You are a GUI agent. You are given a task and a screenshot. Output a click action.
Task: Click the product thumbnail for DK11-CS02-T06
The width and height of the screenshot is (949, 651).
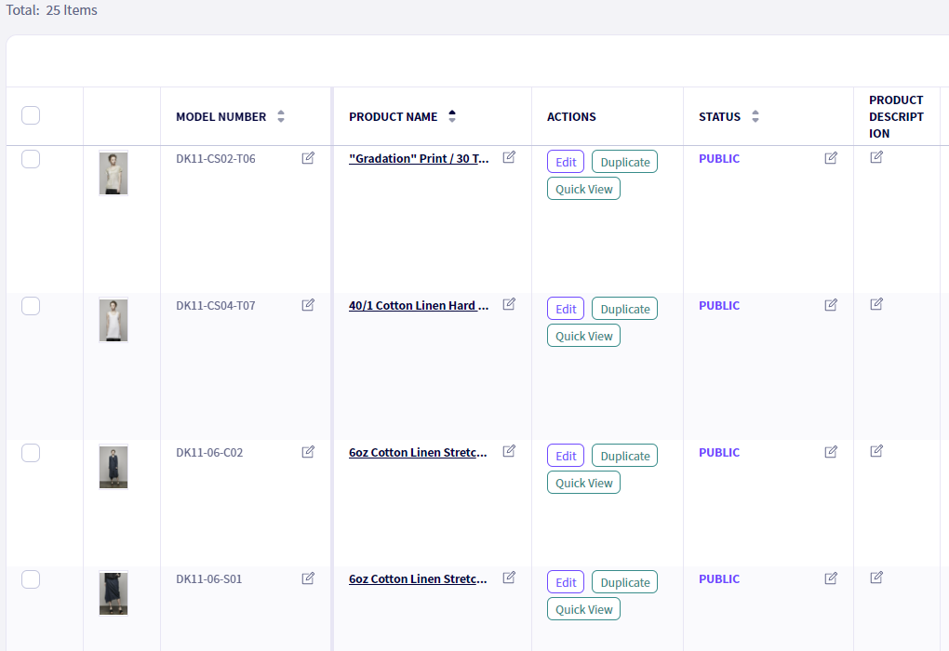click(114, 173)
